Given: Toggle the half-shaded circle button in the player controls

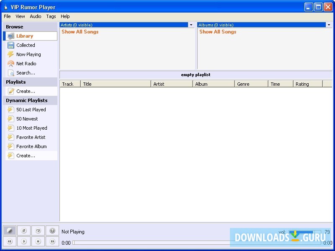Looking at the screenshot, I should pos(10,231).
